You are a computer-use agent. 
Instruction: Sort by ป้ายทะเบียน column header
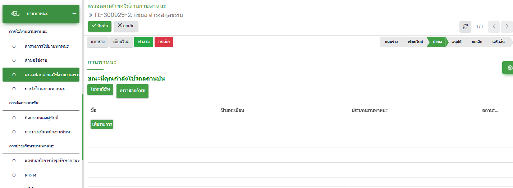[233, 110]
